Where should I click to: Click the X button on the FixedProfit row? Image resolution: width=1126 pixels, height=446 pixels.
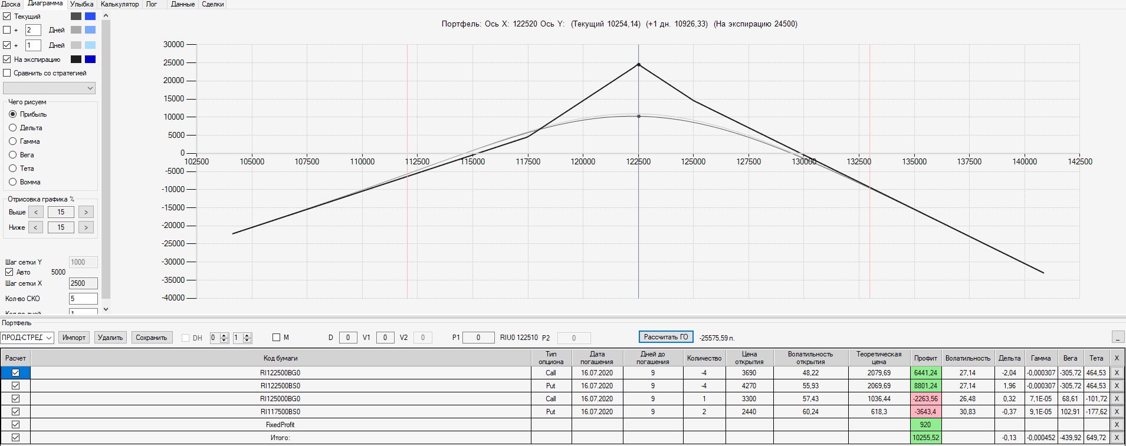click(1117, 425)
